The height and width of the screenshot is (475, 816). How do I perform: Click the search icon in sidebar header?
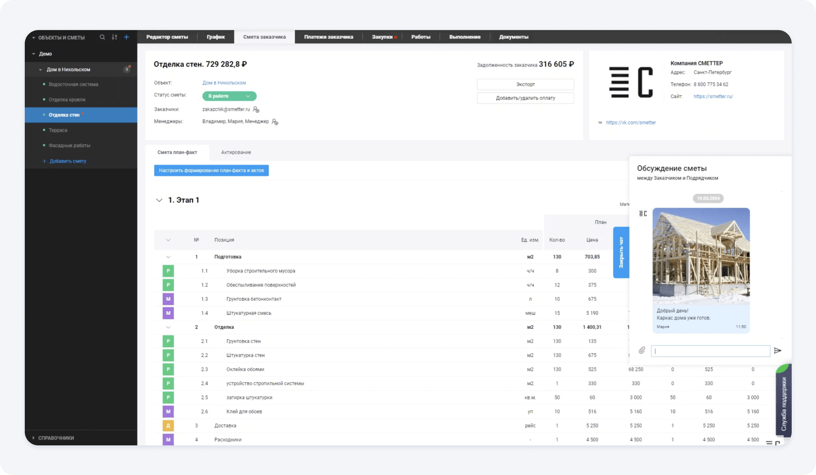pyautogui.click(x=102, y=37)
